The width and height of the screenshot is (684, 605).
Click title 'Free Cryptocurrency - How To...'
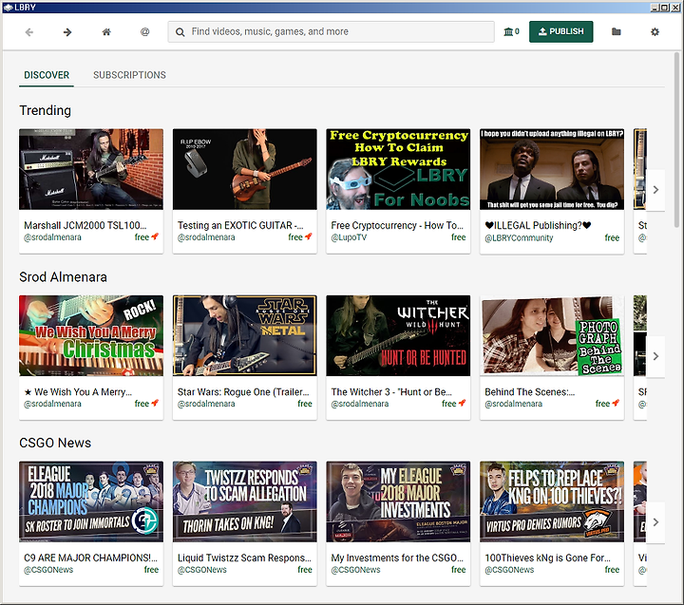pos(397,225)
